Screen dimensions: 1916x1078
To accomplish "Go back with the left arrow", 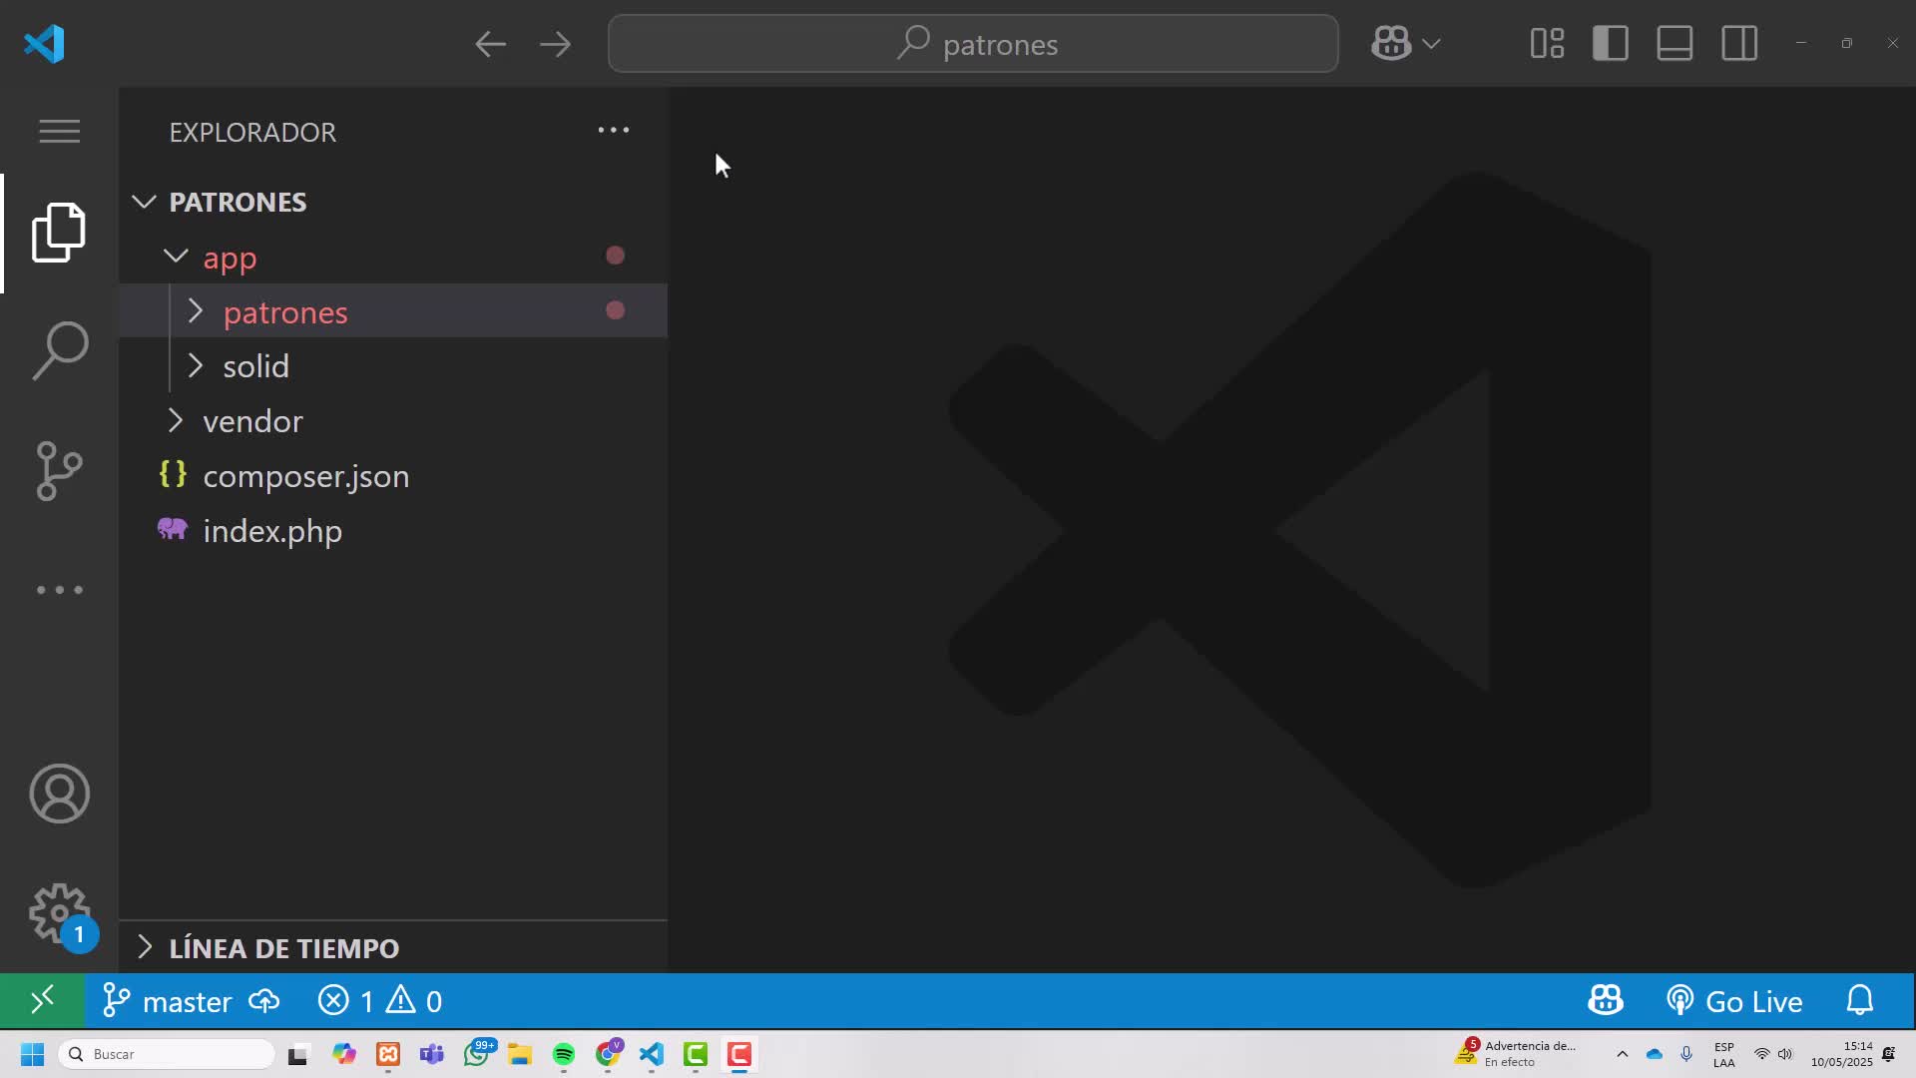I will click(x=490, y=44).
